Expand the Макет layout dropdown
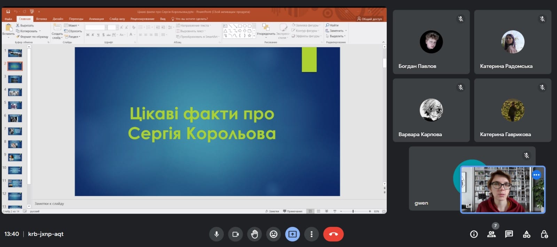This screenshot has height=247, width=557. [72, 25]
